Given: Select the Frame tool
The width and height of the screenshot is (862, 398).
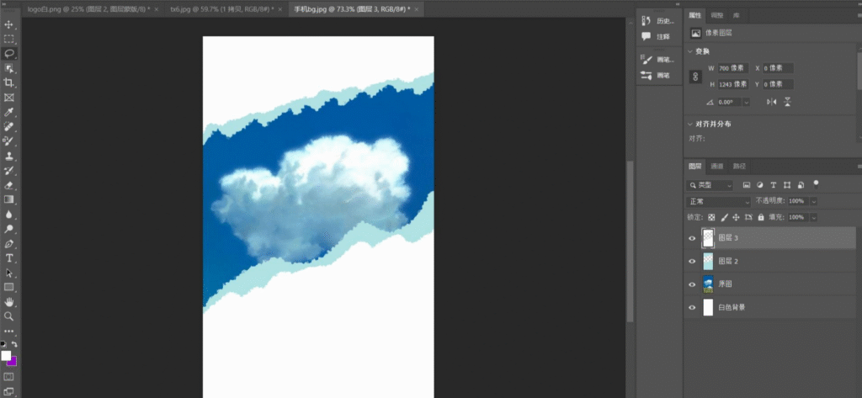Looking at the screenshot, I should (8, 98).
